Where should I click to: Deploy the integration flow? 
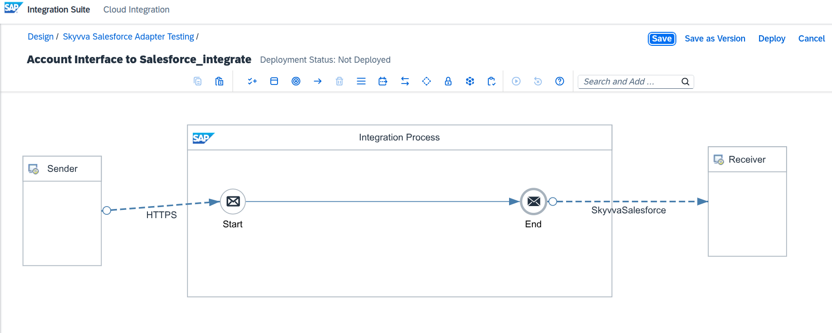coord(772,39)
